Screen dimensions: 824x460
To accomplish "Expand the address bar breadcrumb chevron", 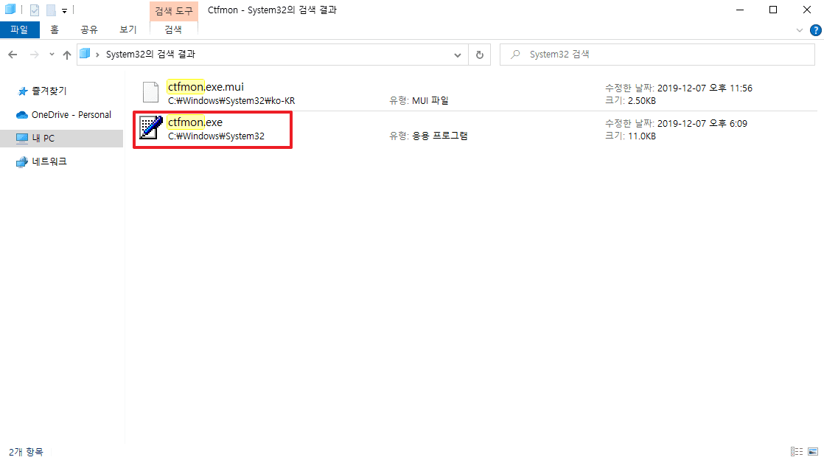I will (x=97, y=55).
